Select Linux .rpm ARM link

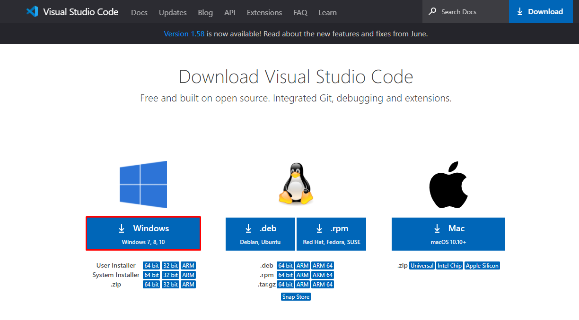coord(303,275)
